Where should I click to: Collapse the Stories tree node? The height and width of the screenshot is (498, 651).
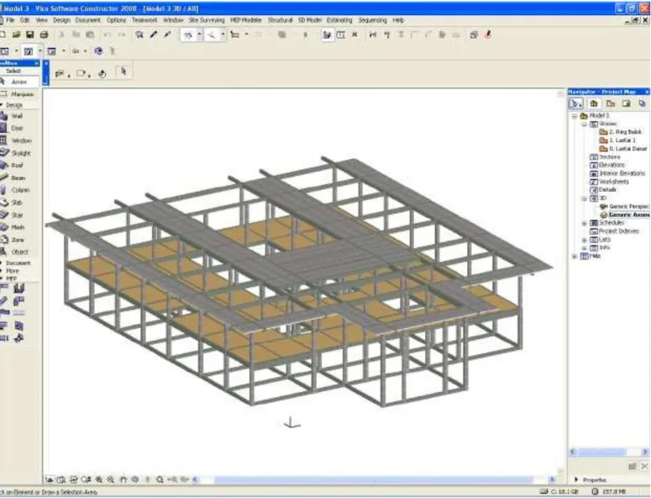pyautogui.click(x=584, y=124)
